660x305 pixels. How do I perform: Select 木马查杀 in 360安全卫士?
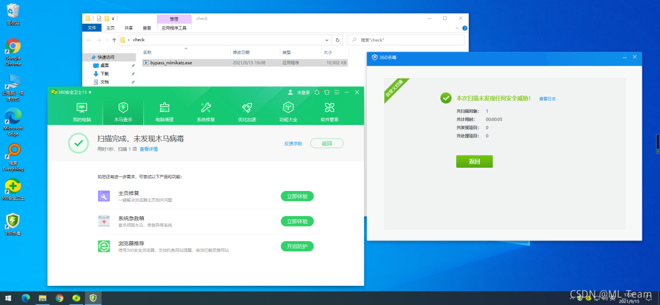coord(123,111)
